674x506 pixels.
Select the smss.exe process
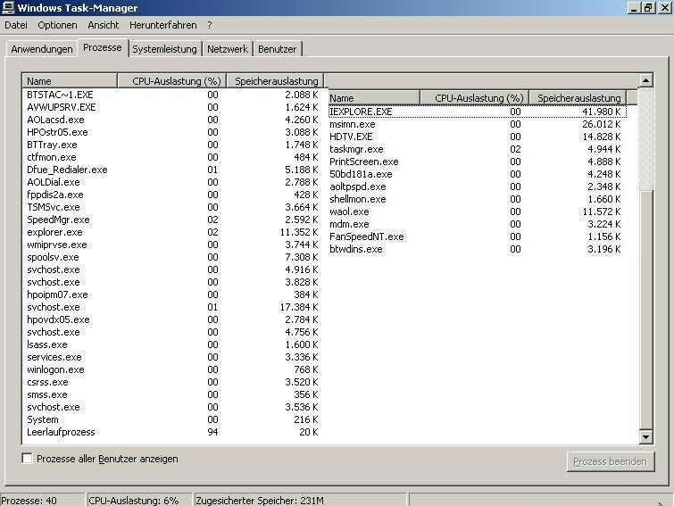tap(172, 394)
